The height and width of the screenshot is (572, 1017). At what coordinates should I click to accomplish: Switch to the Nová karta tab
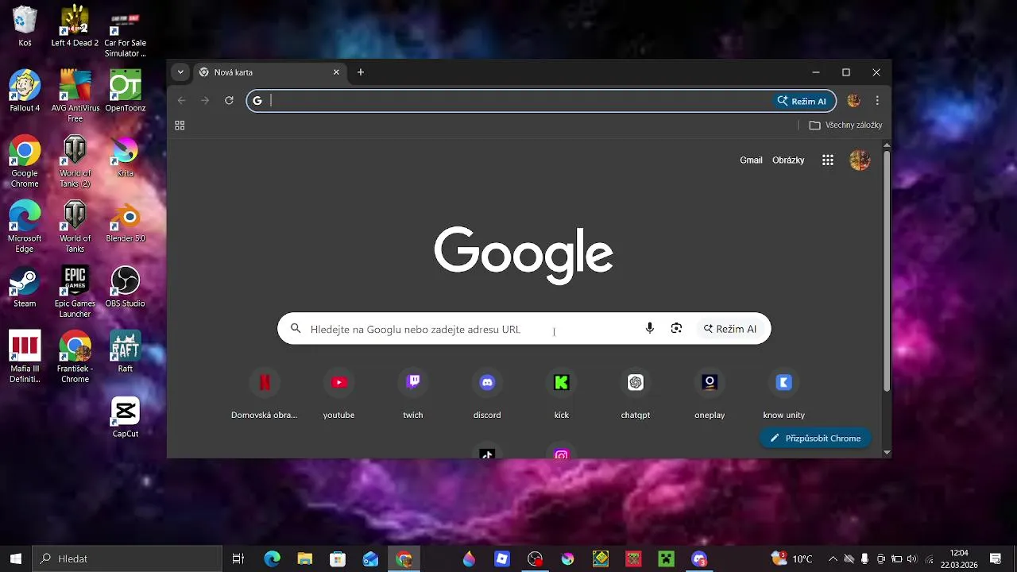[x=270, y=72]
